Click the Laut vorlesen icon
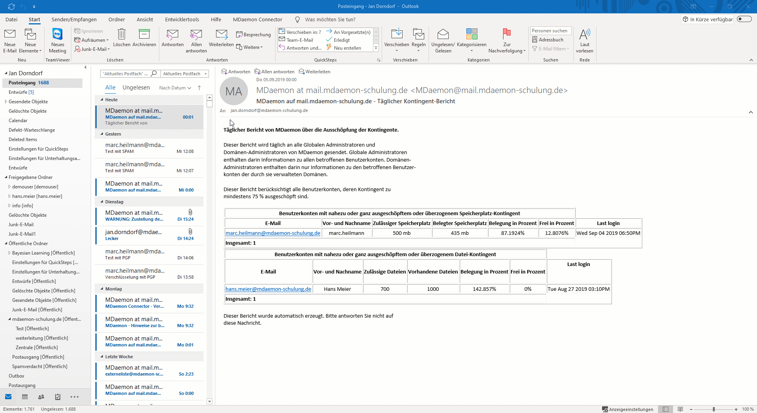The width and height of the screenshot is (757, 413). [x=584, y=35]
